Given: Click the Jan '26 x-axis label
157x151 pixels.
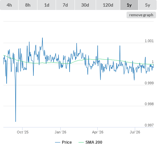Looking at the screenshot, I should (x=60, y=132).
